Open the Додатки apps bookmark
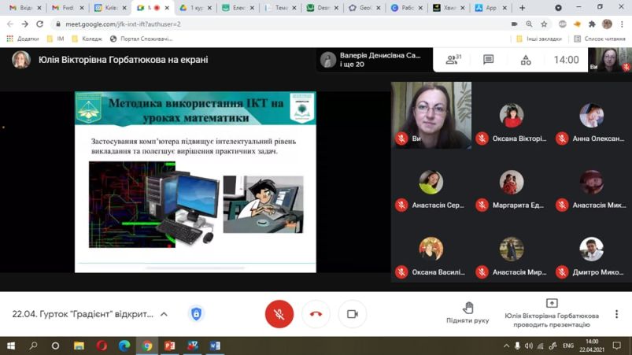632x355 pixels. 23,39
